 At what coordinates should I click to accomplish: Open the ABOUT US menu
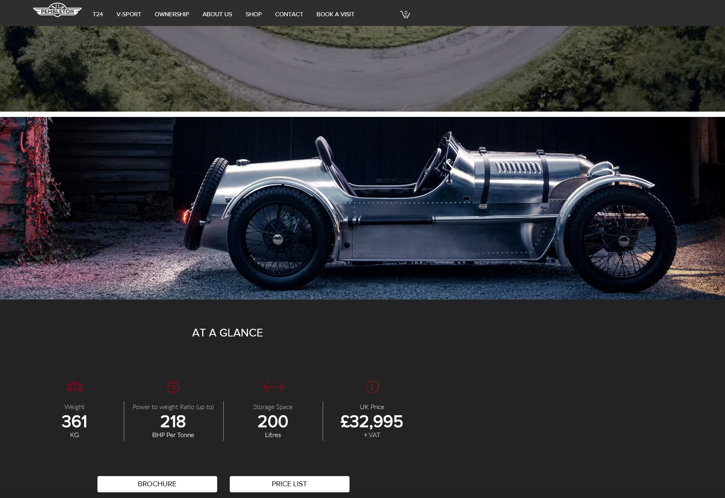217,14
